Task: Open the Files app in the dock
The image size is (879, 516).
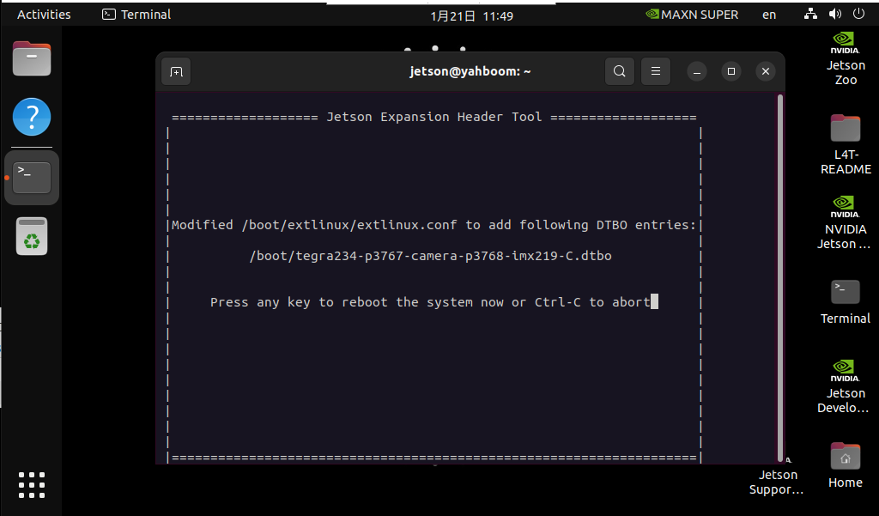Action: pos(32,58)
